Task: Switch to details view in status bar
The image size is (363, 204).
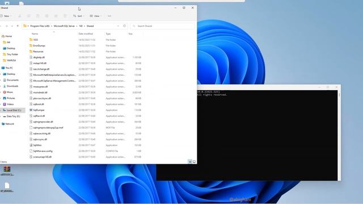Action: tap(190, 161)
